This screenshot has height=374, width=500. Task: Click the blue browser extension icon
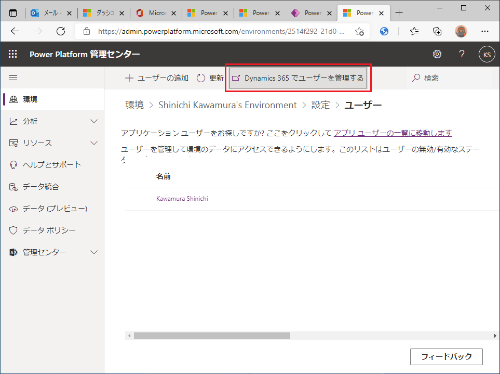tap(384, 31)
